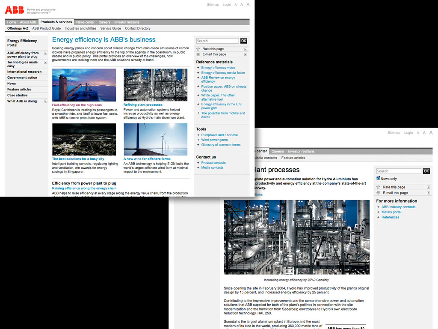
Task: Select Contact Directory submenu item
Action: click(138, 29)
